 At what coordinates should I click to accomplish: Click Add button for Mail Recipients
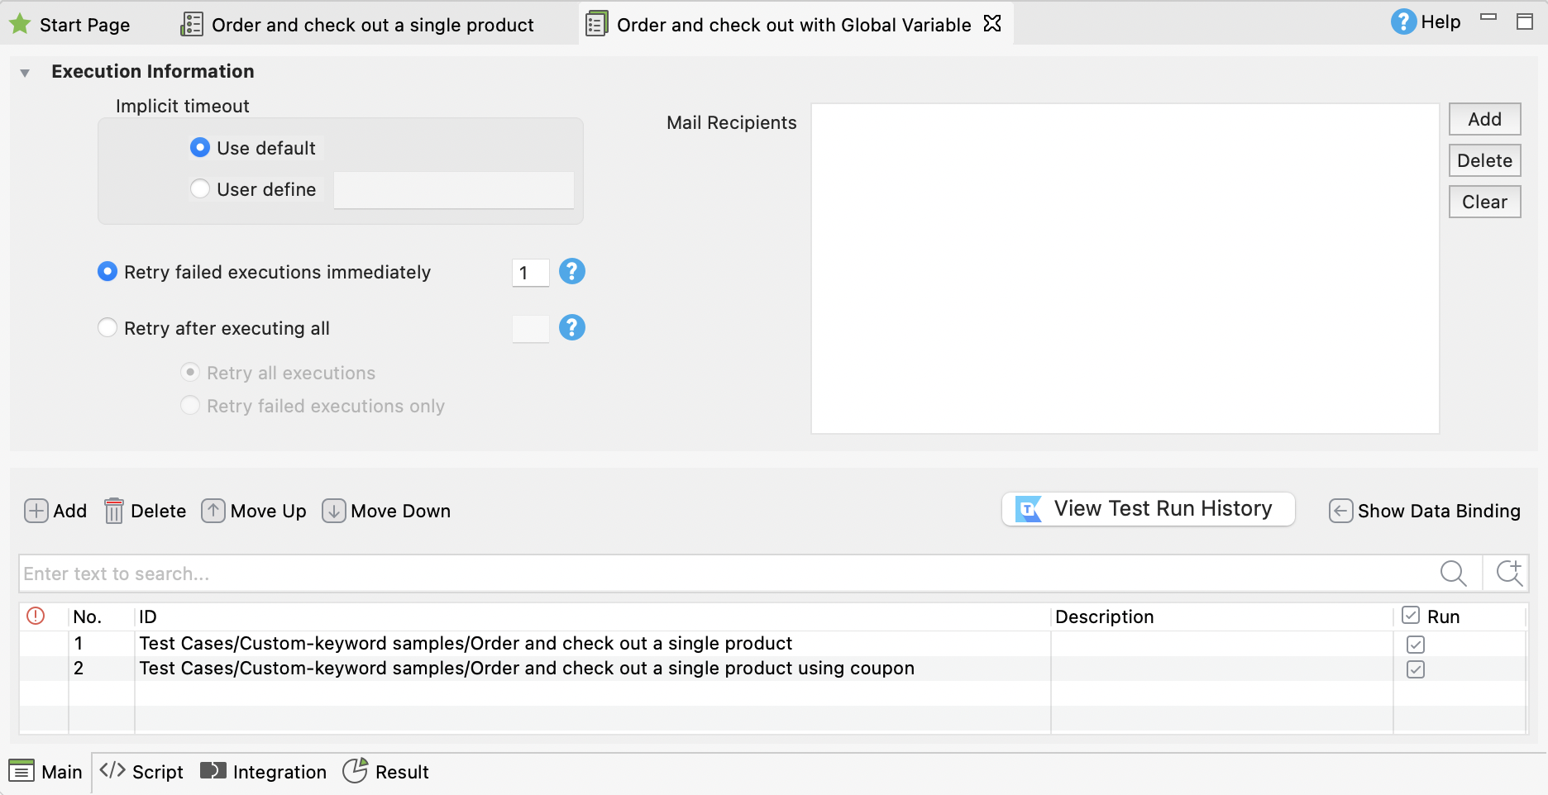point(1484,119)
